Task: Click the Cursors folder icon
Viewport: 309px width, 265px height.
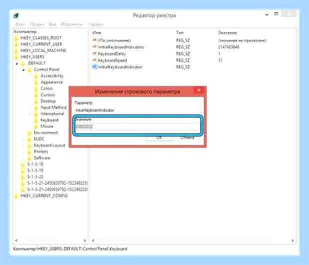Action: (x=36, y=95)
